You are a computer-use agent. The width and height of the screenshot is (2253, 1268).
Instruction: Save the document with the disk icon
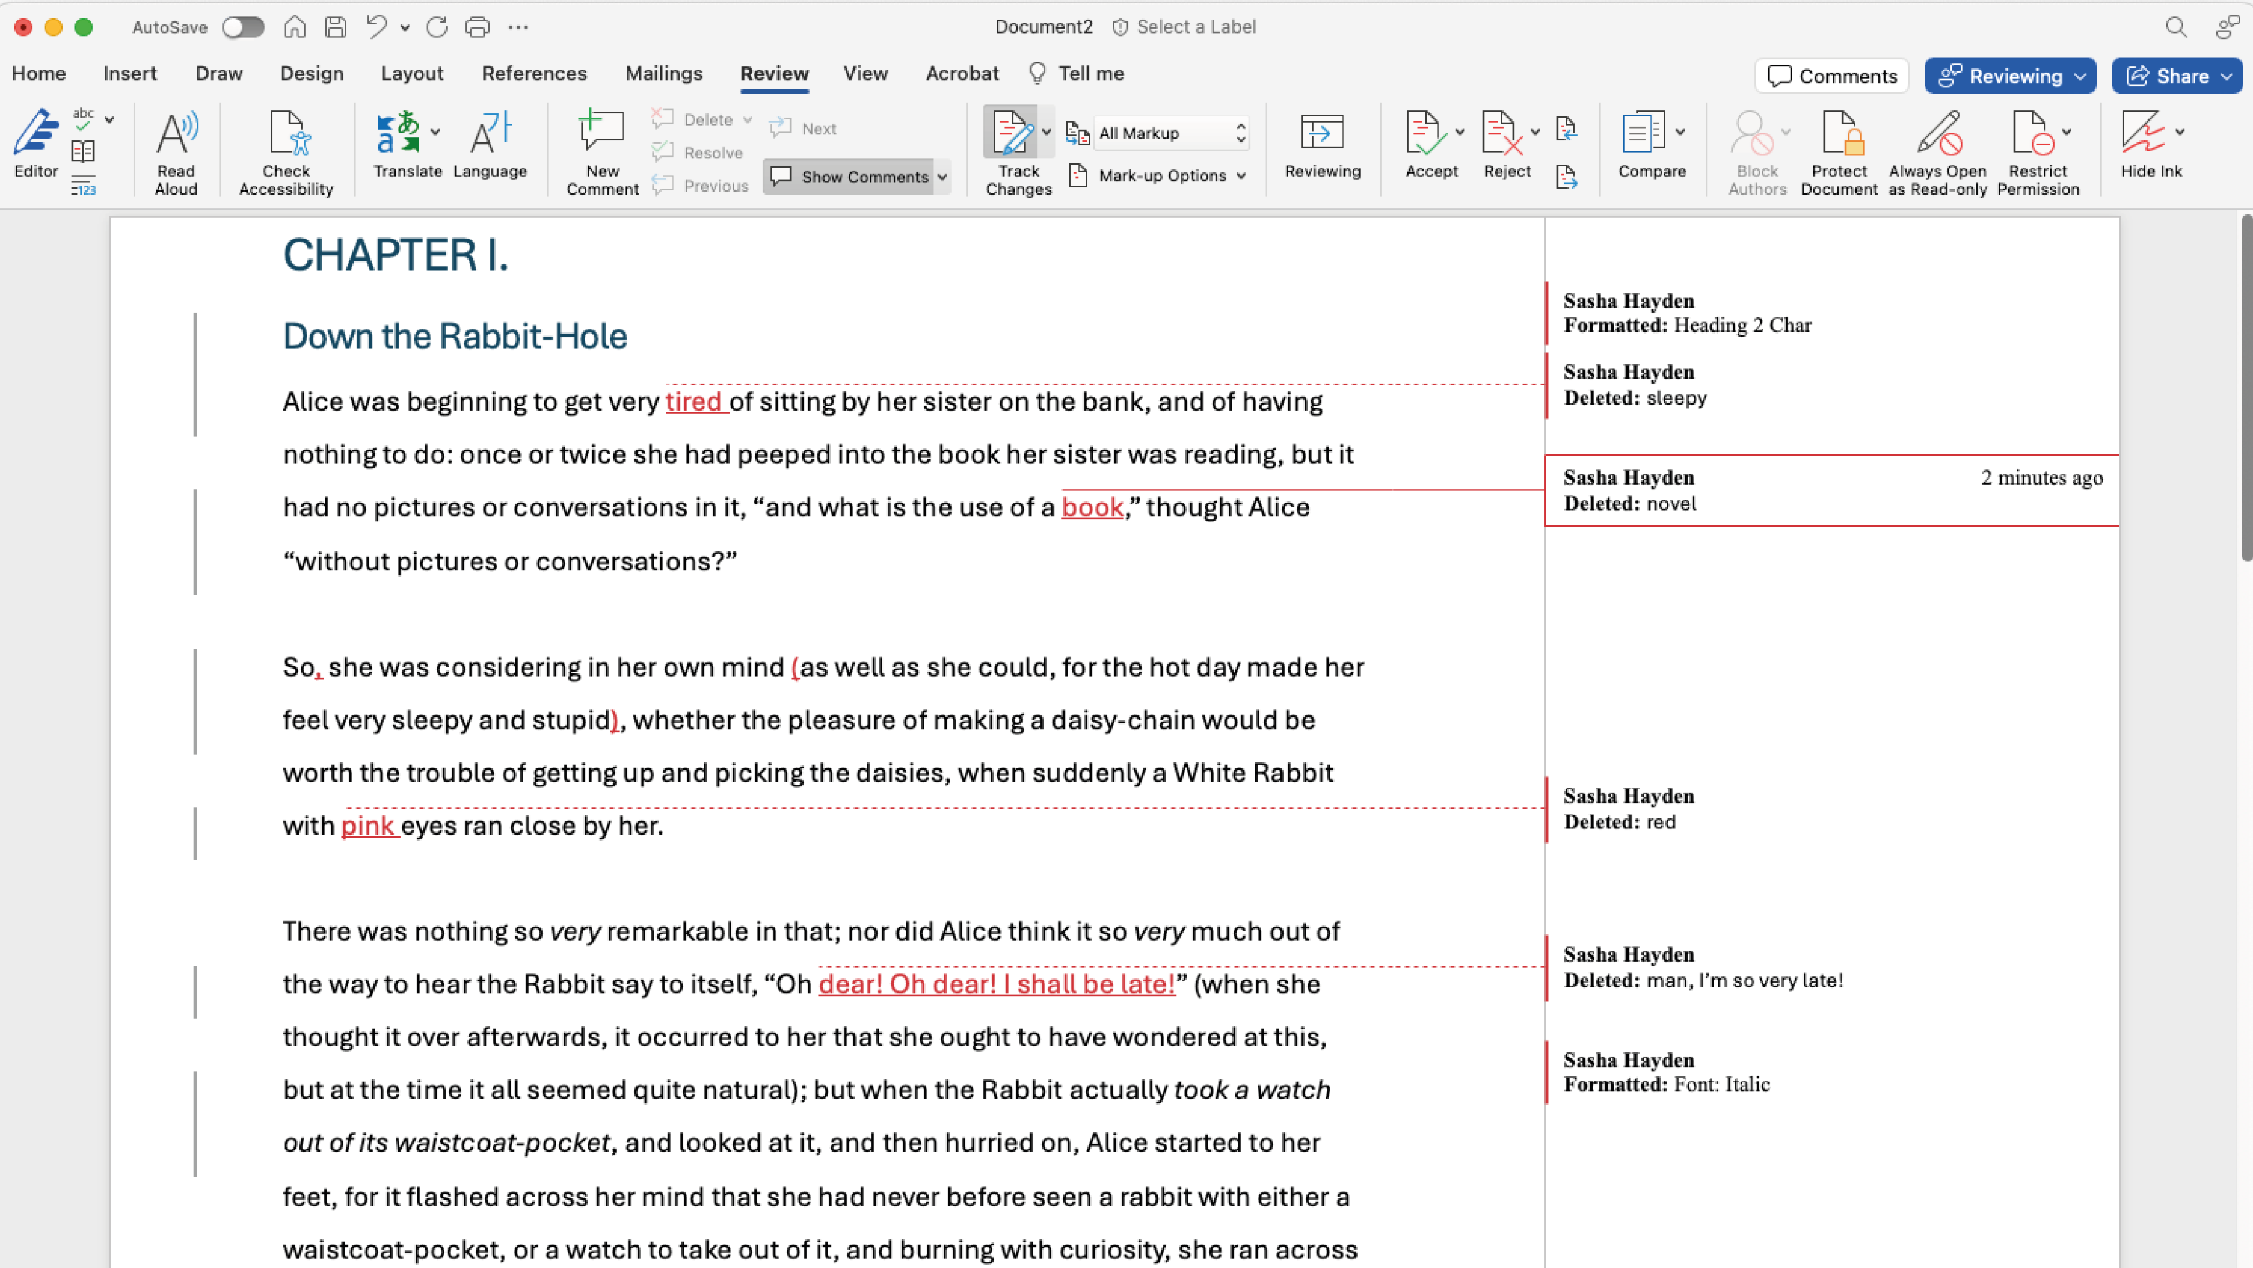(335, 27)
